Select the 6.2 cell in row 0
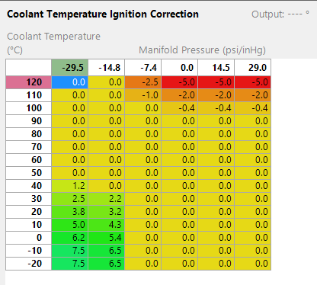 pyautogui.click(x=70, y=238)
